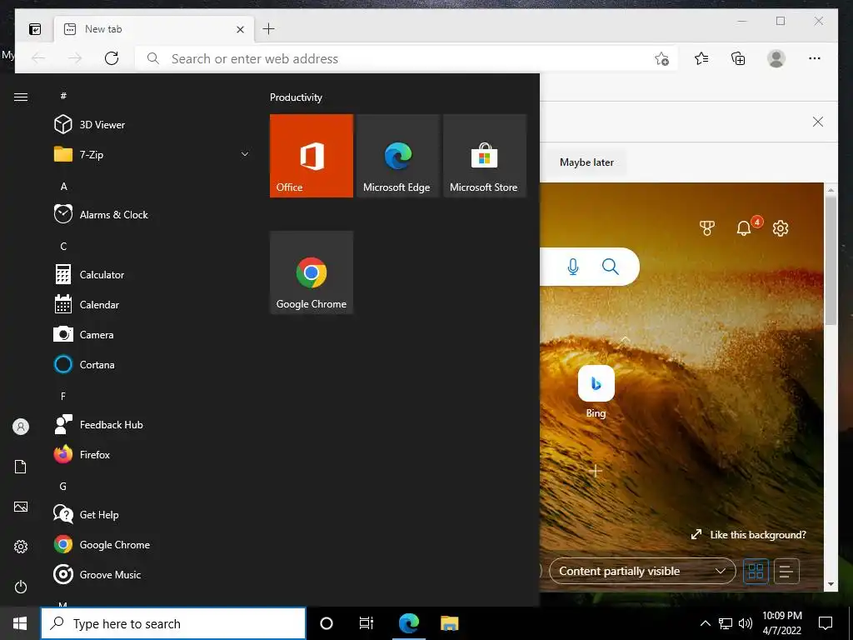The width and height of the screenshot is (853, 640).
Task: Click the 'A' letter header
Action: click(x=63, y=186)
